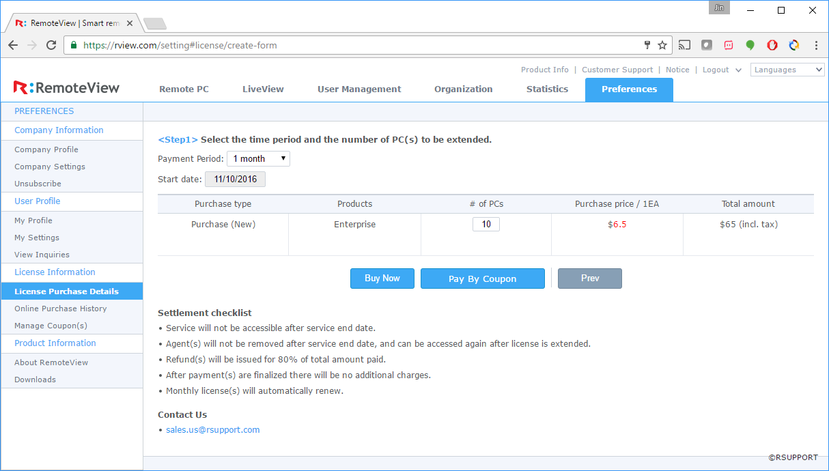This screenshot has width=829, height=471.
Task: Open Company Profile in sidebar
Action: (46, 149)
